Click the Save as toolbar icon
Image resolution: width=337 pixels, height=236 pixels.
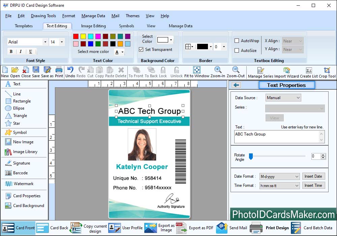click(47, 70)
